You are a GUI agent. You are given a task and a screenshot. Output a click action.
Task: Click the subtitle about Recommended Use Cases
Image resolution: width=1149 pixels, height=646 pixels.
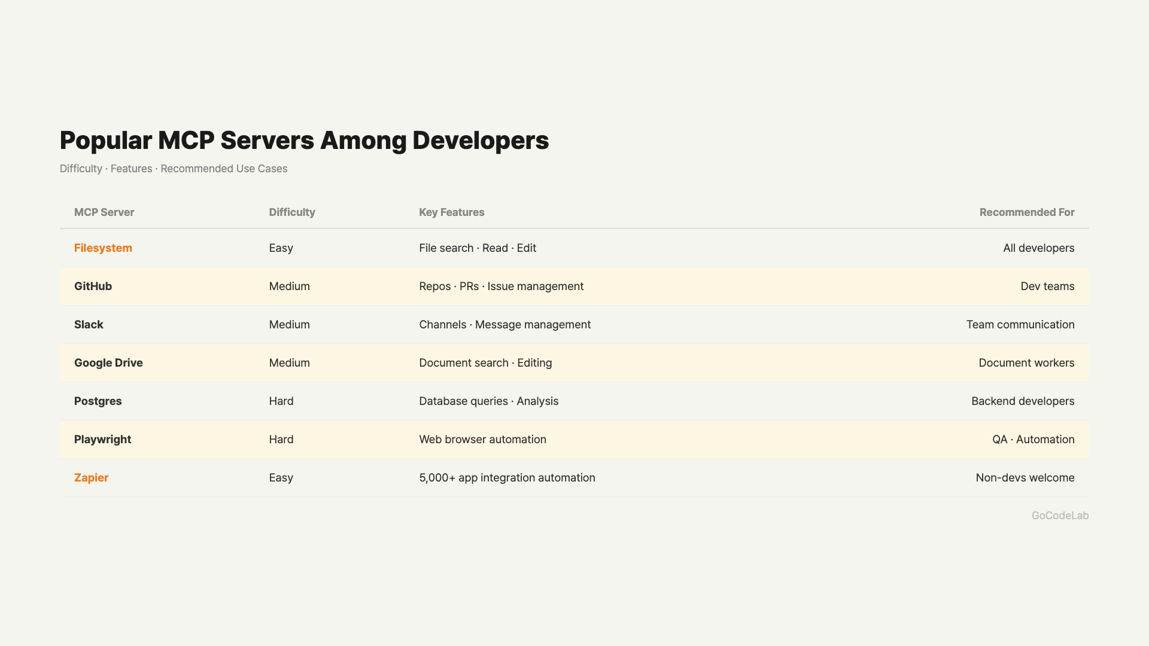click(x=174, y=169)
